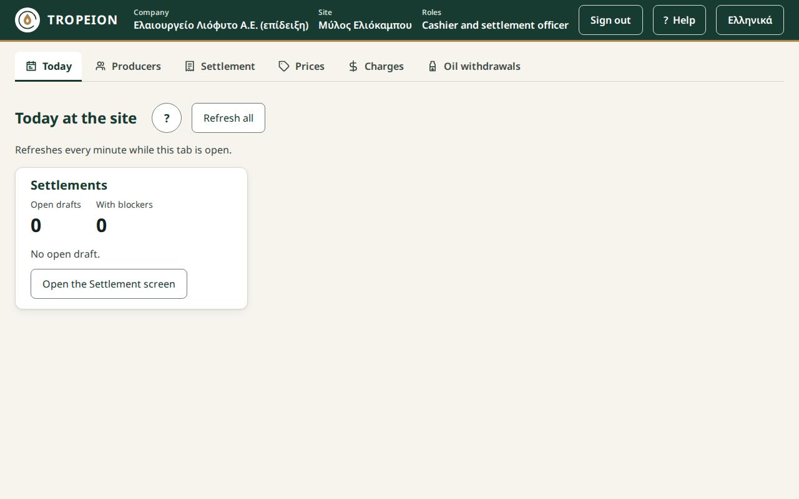Open Help from the top bar

point(679,20)
